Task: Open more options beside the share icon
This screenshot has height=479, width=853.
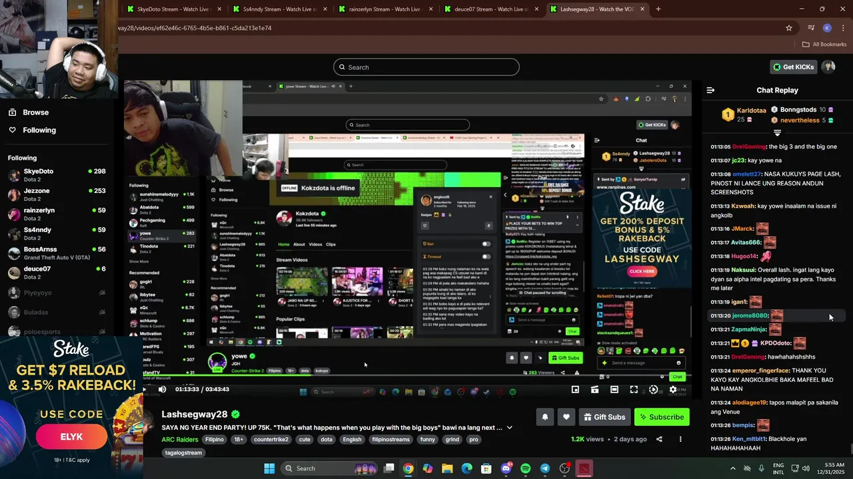Action: pos(680,439)
